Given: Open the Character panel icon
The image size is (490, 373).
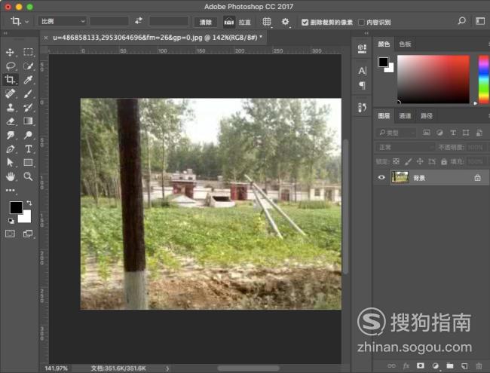Looking at the screenshot, I should tap(362, 71).
